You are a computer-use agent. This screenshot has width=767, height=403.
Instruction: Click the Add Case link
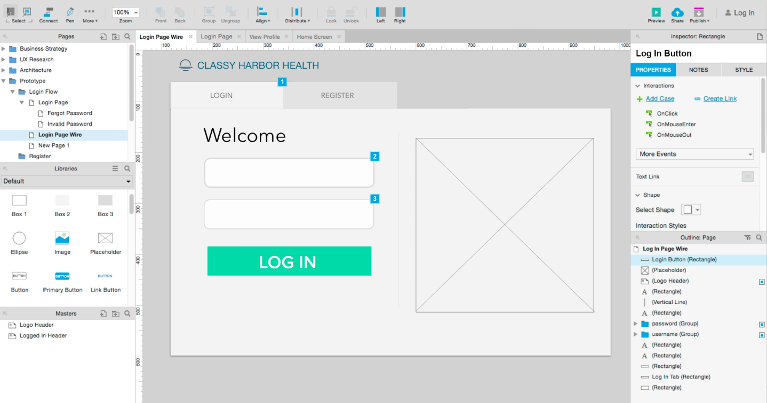pos(660,99)
